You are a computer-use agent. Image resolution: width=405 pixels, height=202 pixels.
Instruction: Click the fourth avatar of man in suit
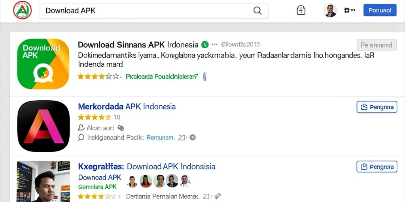pyautogui.click(x=172, y=181)
